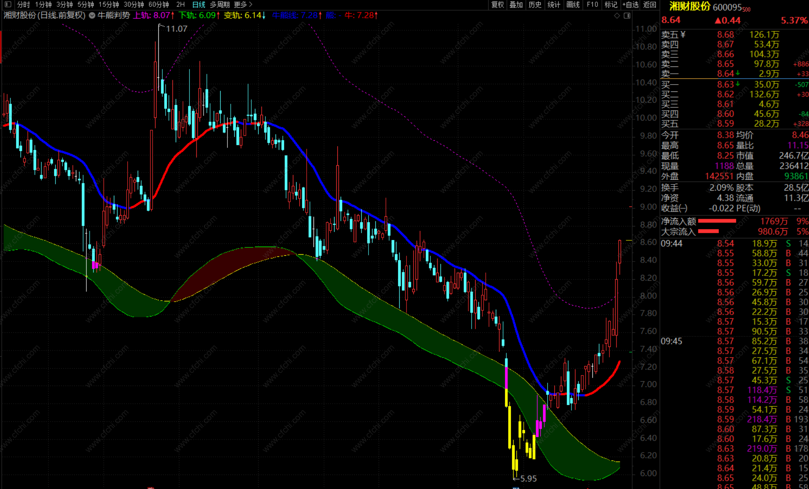Image resolution: width=809 pixels, height=489 pixels.
Task: Open the 多周期 multi-period selector
Action: click(220, 5)
